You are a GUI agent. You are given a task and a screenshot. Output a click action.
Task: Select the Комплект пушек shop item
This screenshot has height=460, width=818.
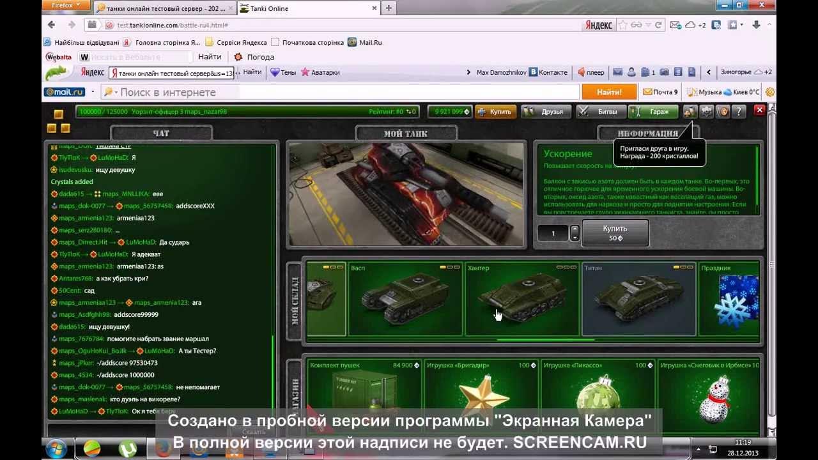pyautogui.click(x=364, y=396)
